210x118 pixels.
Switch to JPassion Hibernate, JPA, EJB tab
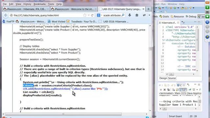[x=26, y=9]
